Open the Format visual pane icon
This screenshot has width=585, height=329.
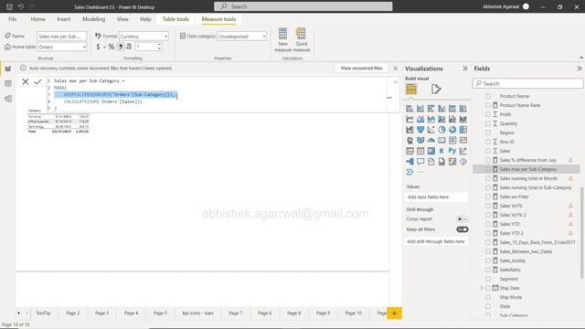pyautogui.click(x=436, y=90)
